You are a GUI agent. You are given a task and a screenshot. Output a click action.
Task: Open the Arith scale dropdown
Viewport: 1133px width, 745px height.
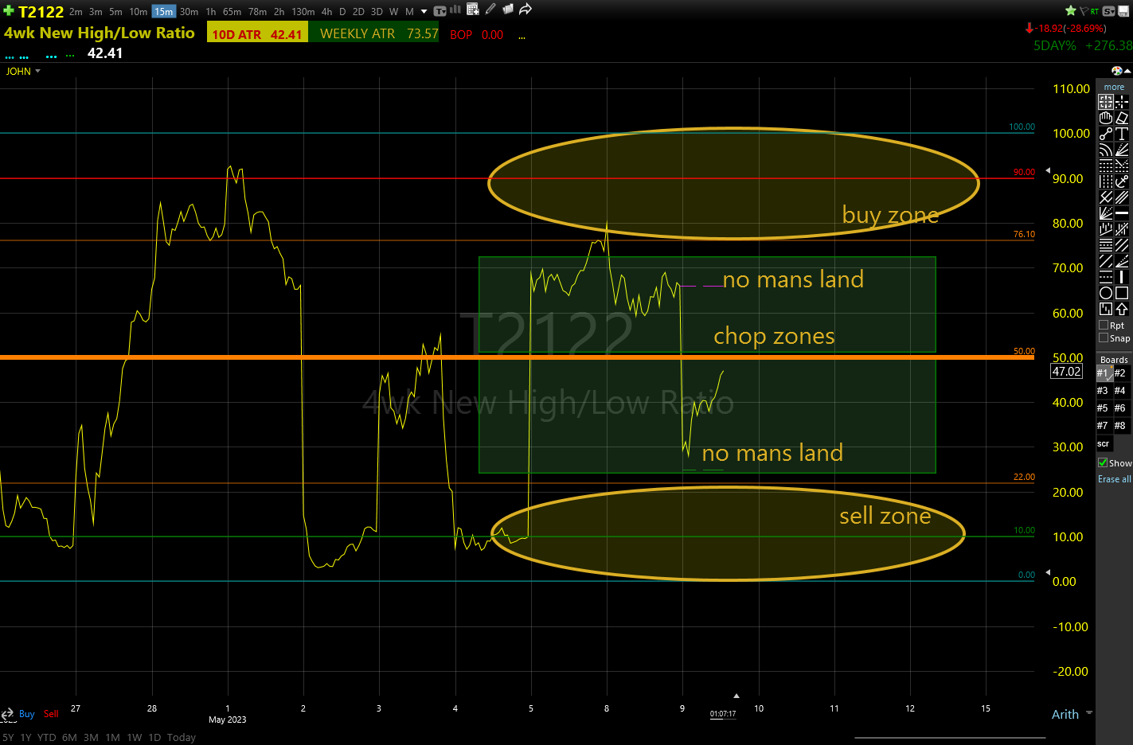[x=1071, y=714]
